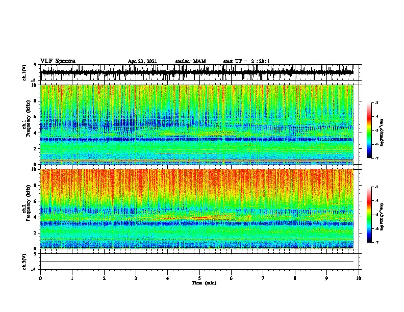The width and height of the screenshot is (404, 312).
Task: Click time axis tick label "4"
Action: click(x=168, y=278)
